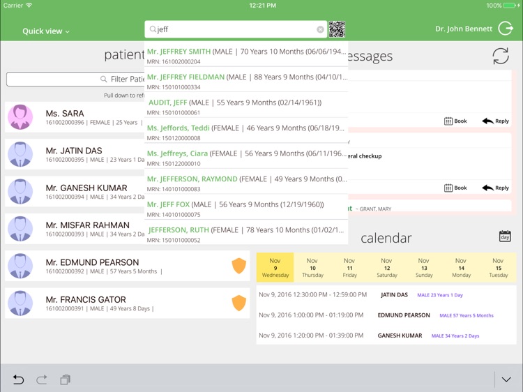Open the GRANT, MARY message
Image resolution: width=523 pixels, height=392 pixels.
click(430, 206)
